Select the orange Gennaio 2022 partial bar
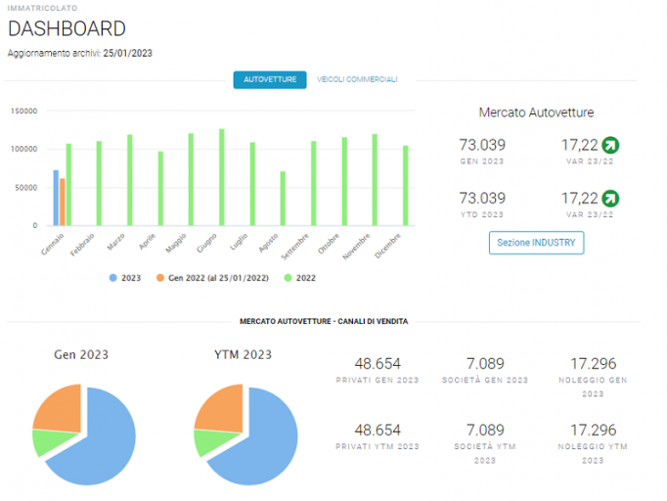Screen dimensions: 667x501 coord(63,203)
